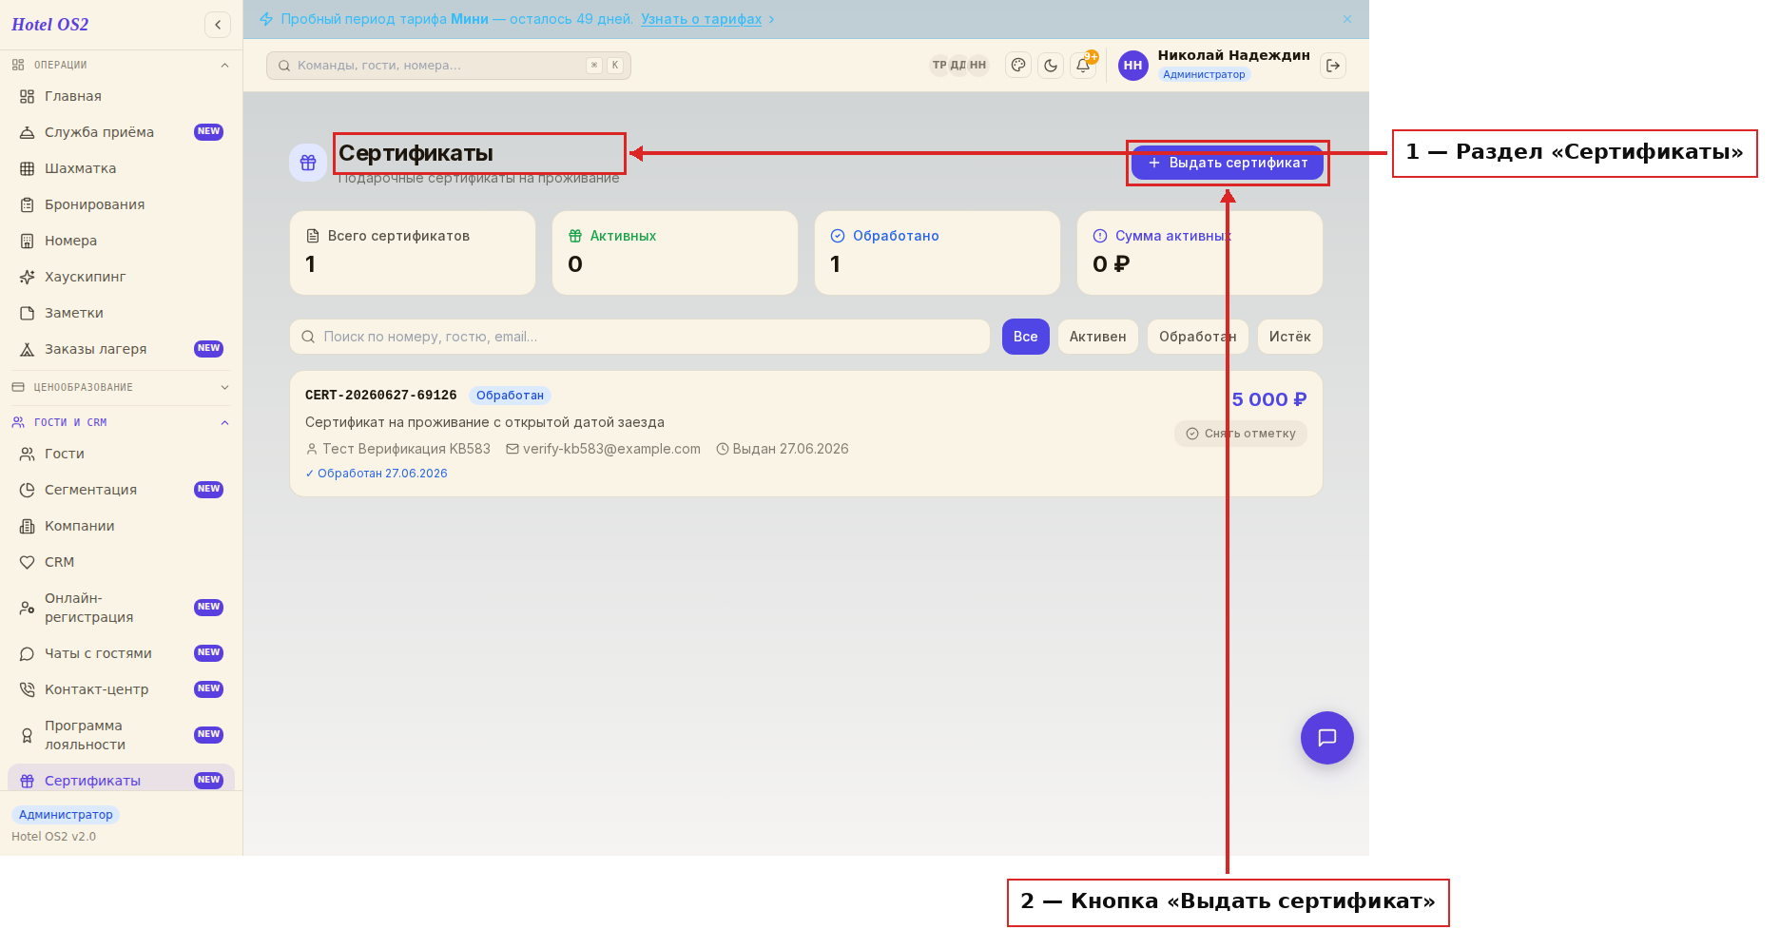The width and height of the screenshot is (1780, 949).
Task: Open Бронирования page
Action: pyautogui.click(x=121, y=204)
